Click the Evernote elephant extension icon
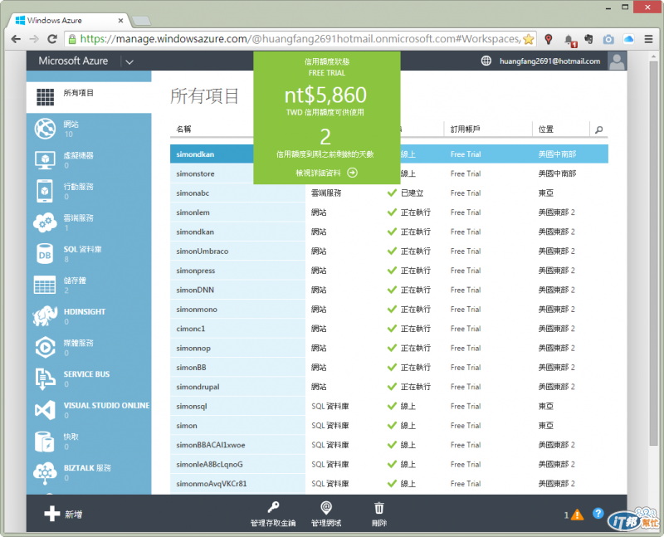664x537 pixels. (x=588, y=39)
